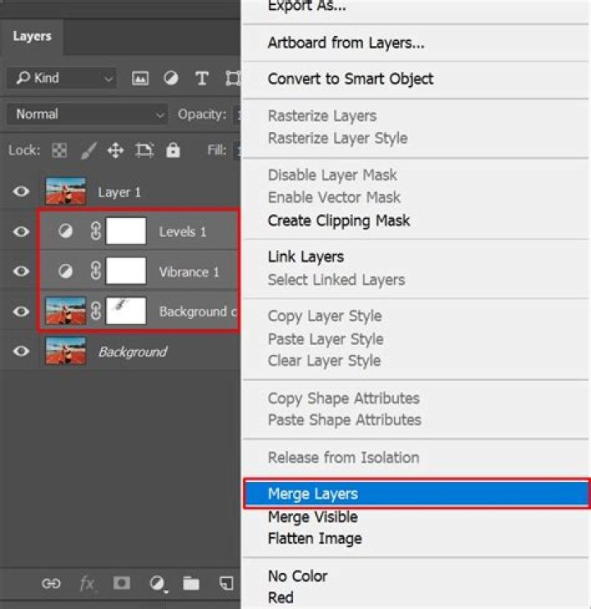Toggle Background layer visibility eye
This screenshot has height=609, width=591.
[21, 351]
